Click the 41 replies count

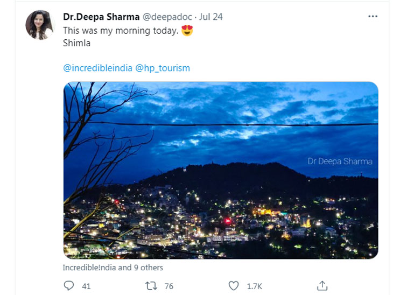click(x=86, y=286)
